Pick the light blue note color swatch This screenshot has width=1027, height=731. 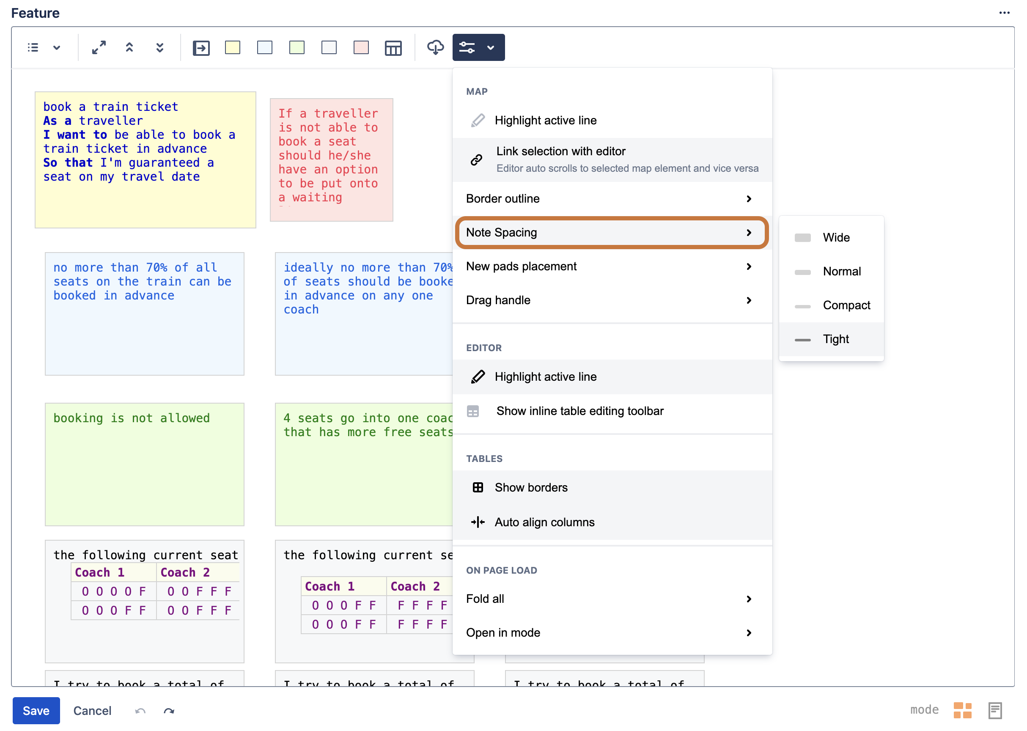coord(265,47)
